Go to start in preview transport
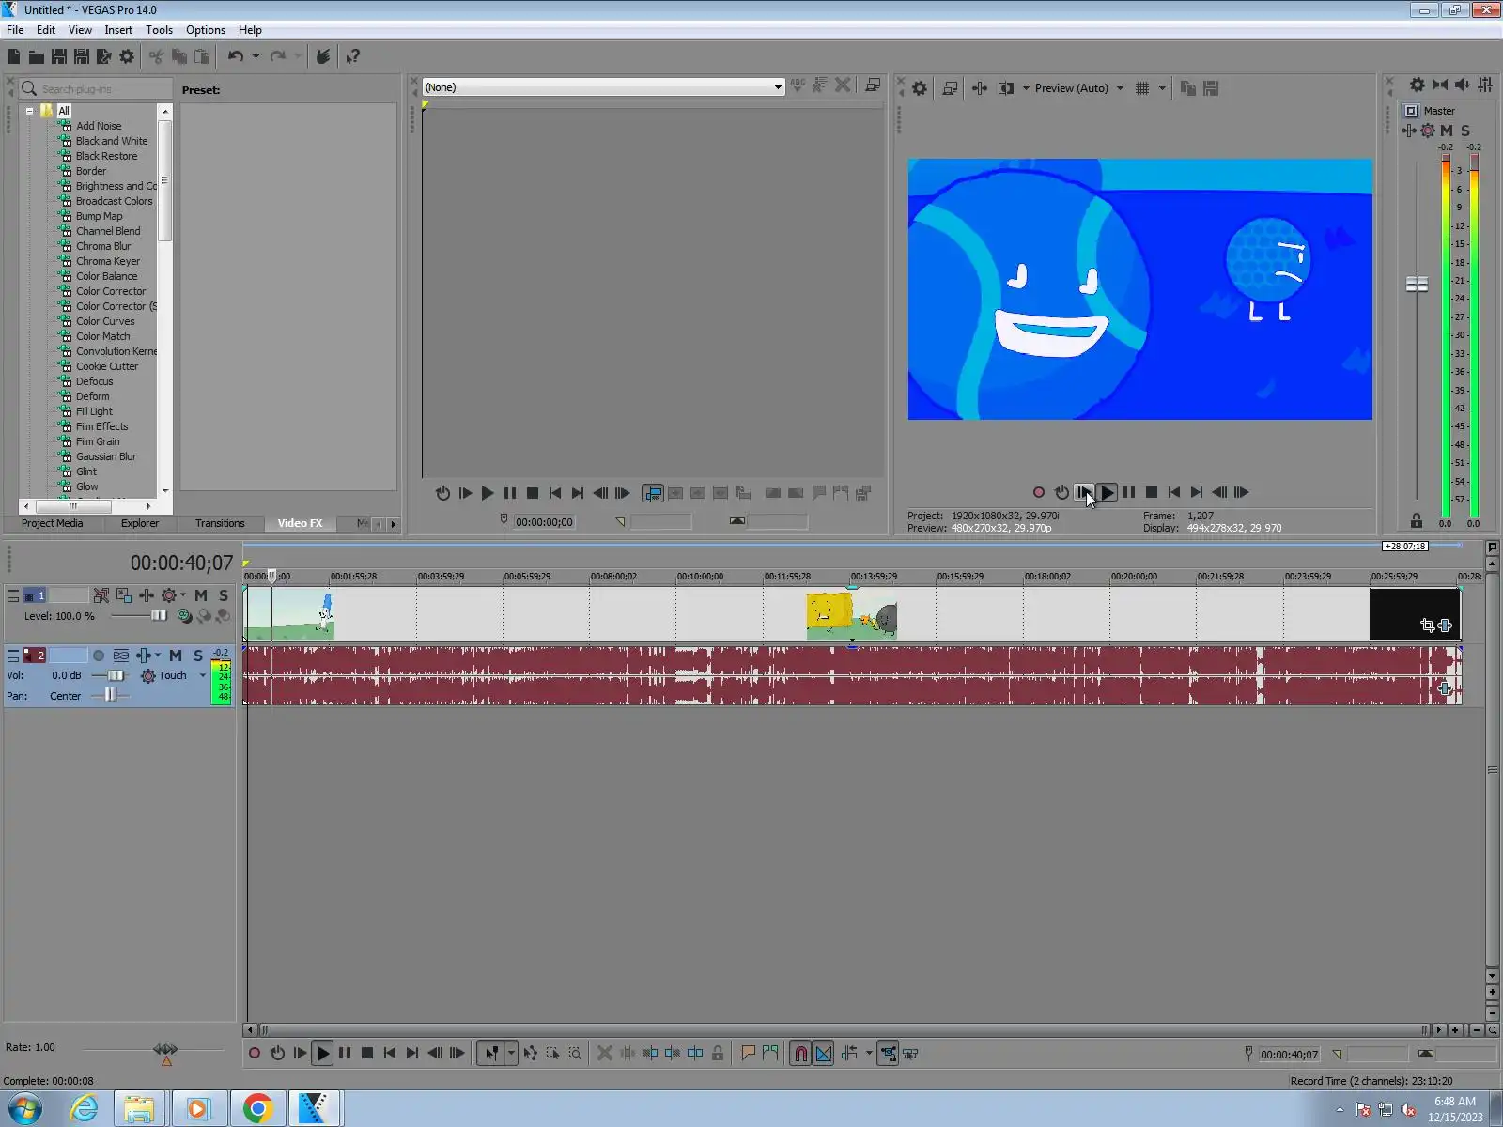Viewport: 1503px width, 1127px height. [1174, 492]
